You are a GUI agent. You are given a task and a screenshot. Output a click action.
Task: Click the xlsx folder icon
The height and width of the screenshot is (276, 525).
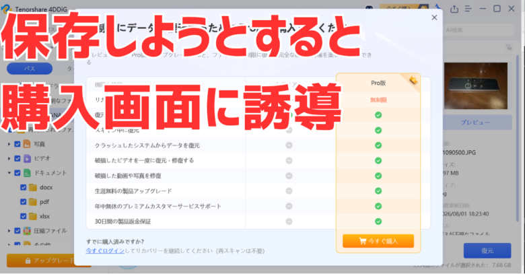click(x=33, y=216)
